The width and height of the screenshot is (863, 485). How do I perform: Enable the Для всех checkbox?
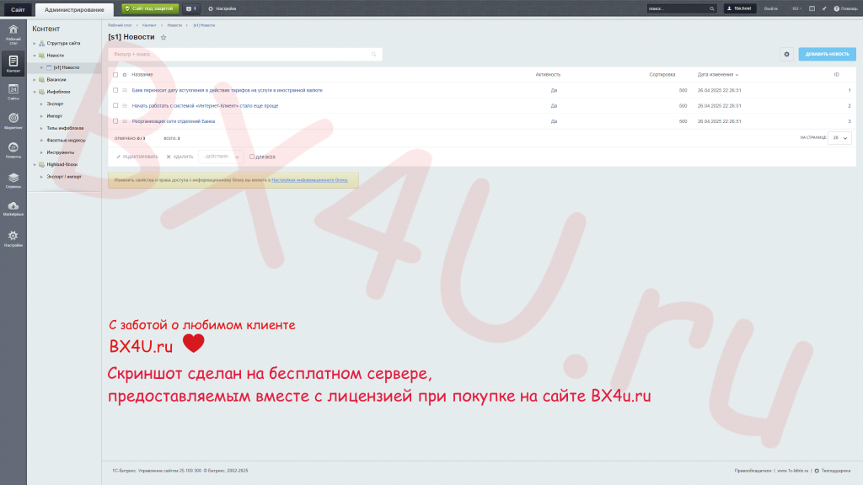point(252,157)
